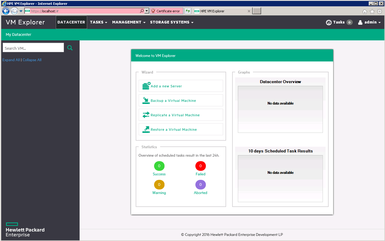Click the My Datacenter breadcrumb
385x241 pixels.
click(x=18, y=35)
